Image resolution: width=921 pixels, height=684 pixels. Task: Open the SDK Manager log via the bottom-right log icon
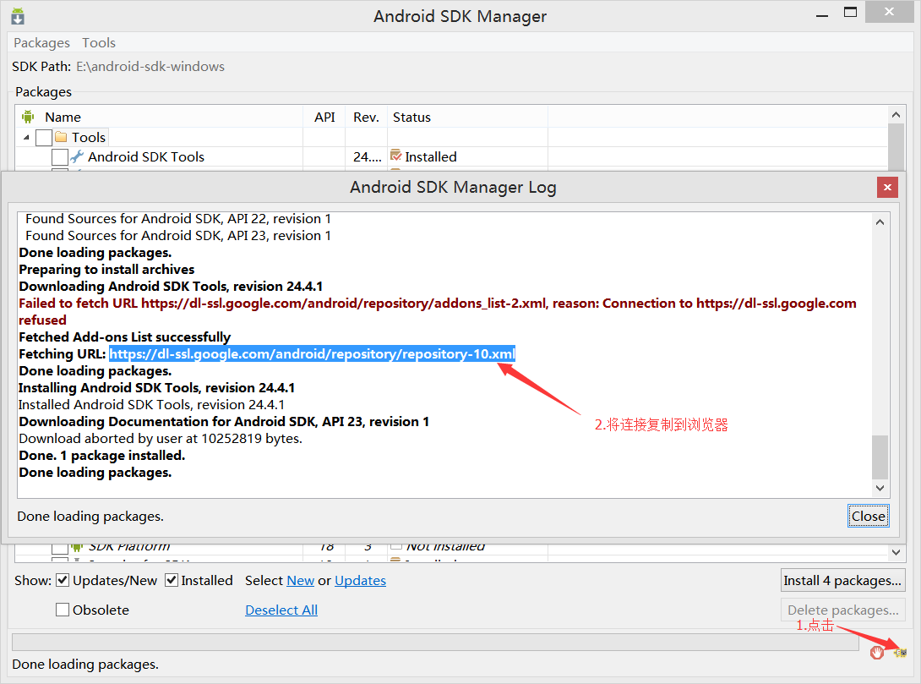click(x=900, y=652)
